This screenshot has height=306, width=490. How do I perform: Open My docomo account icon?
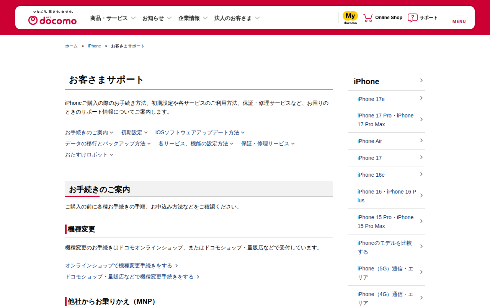pyautogui.click(x=350, y=18)
